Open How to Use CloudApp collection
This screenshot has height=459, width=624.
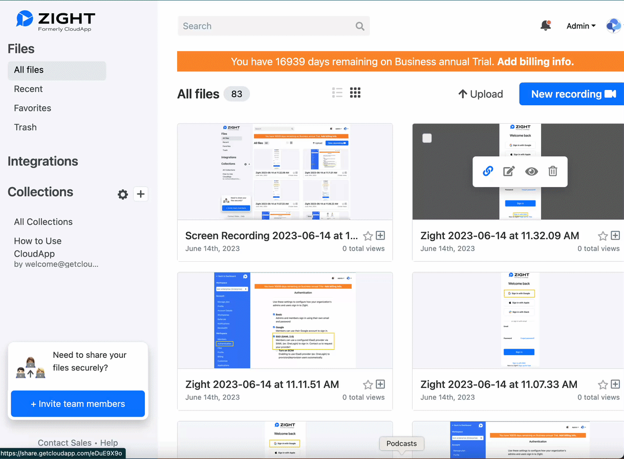pyautogui.click(x=38, y=247)
